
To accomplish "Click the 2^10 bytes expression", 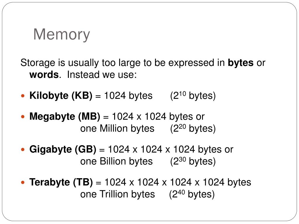I will [193, 96].
